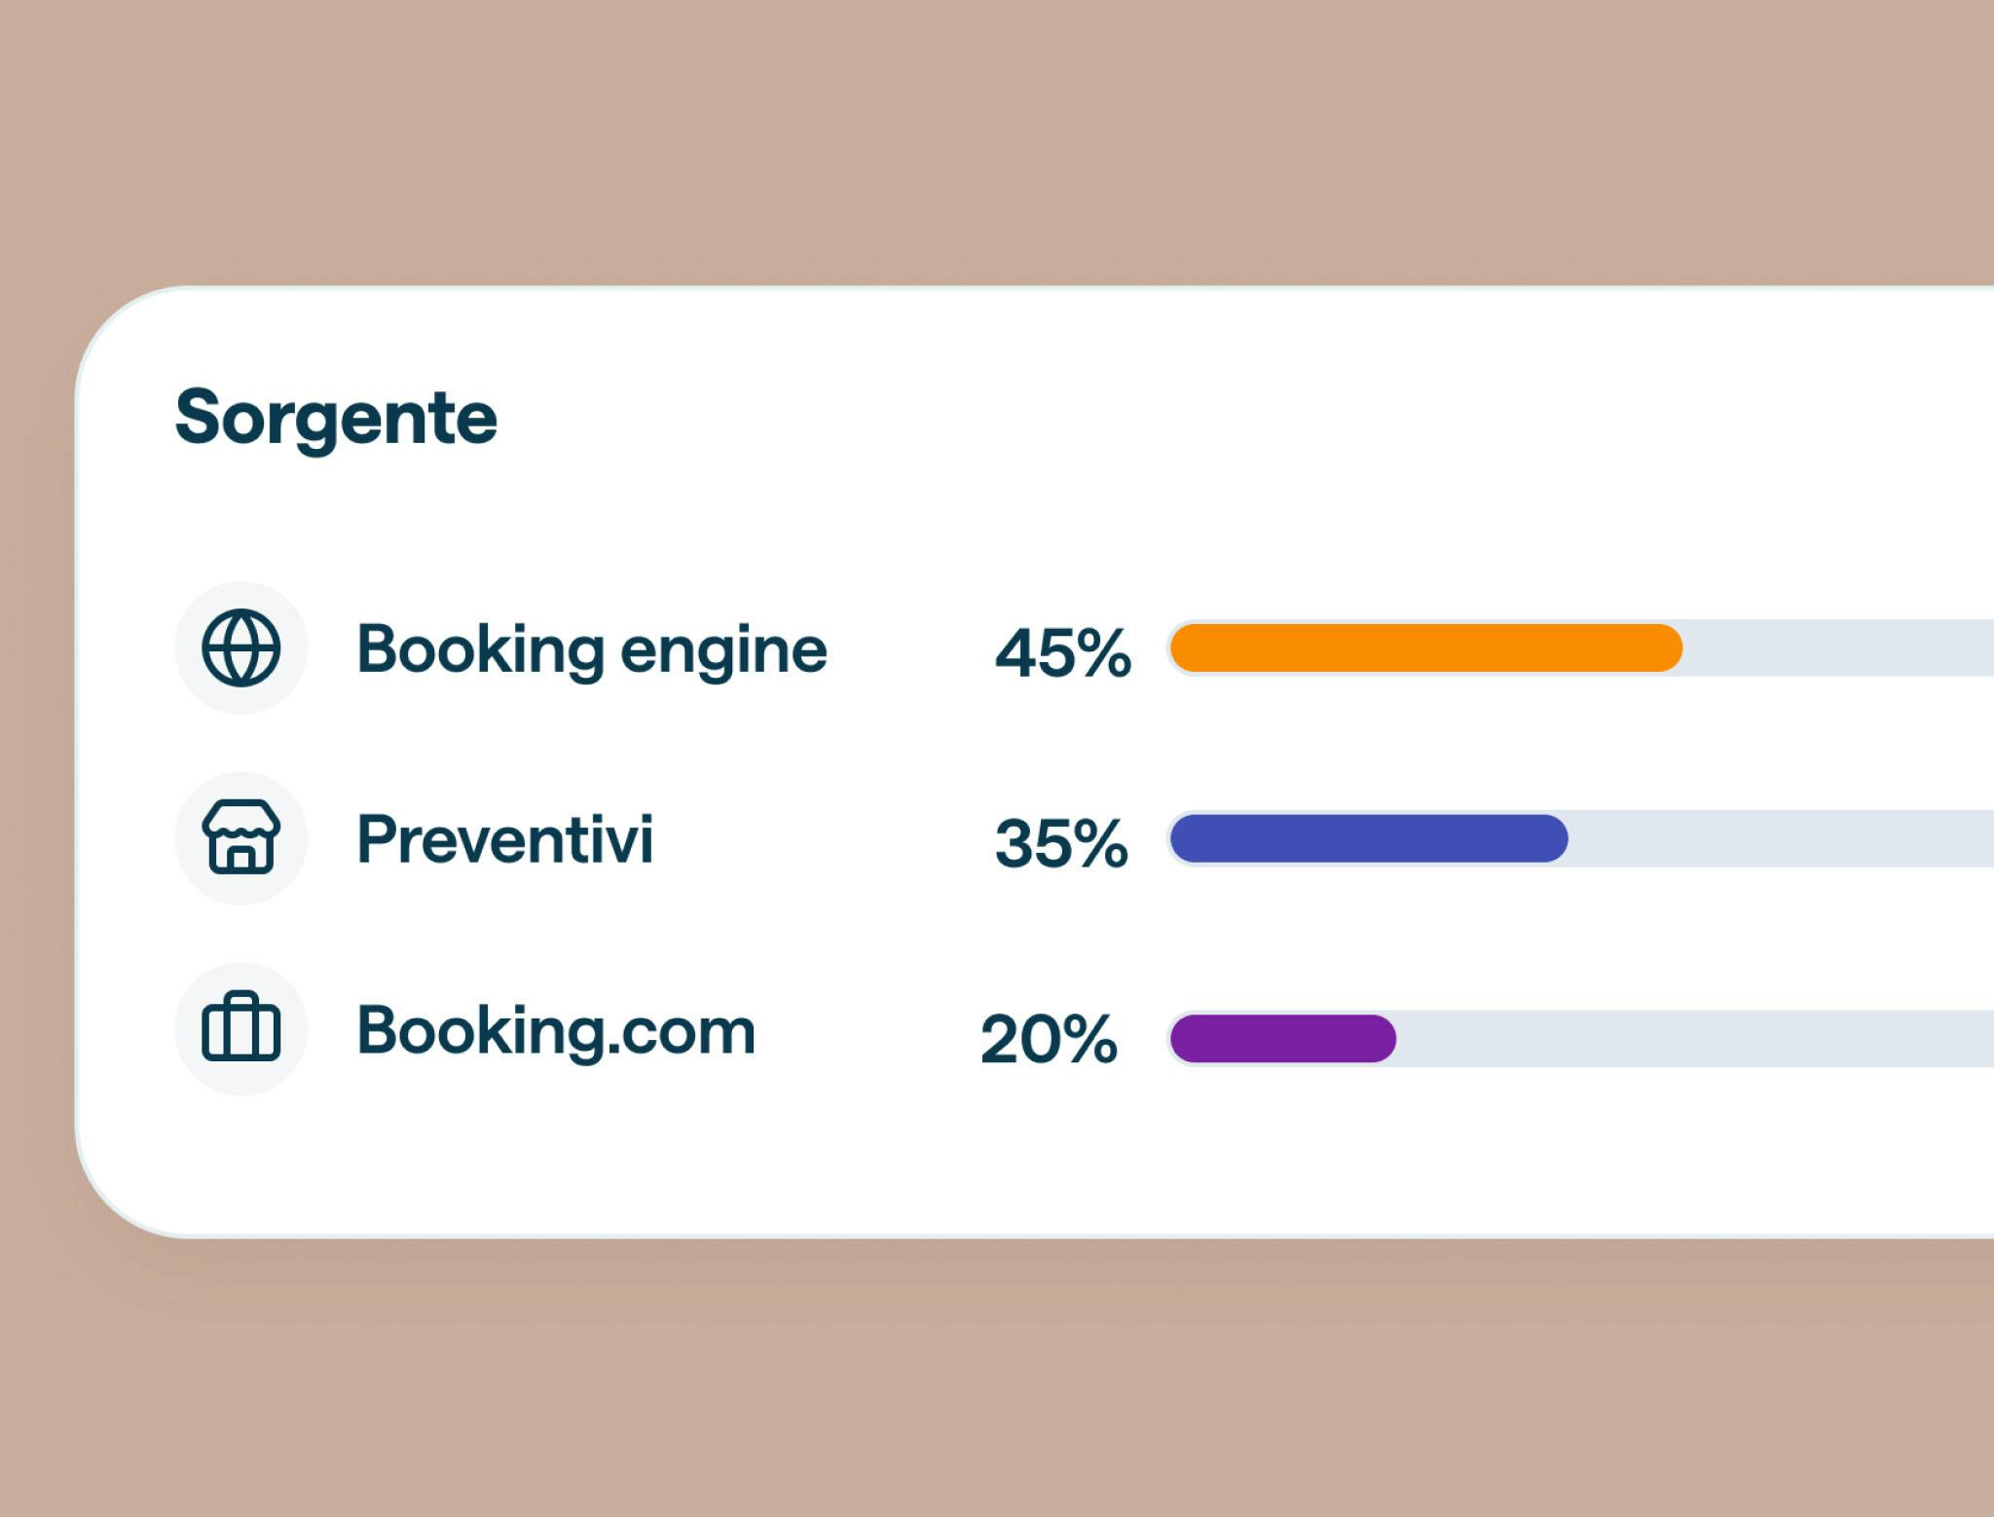Click the beige backdrop above the Sorgente card

point(997,136)
